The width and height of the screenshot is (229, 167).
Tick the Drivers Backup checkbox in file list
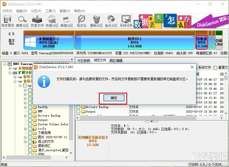tap(78, 107)
